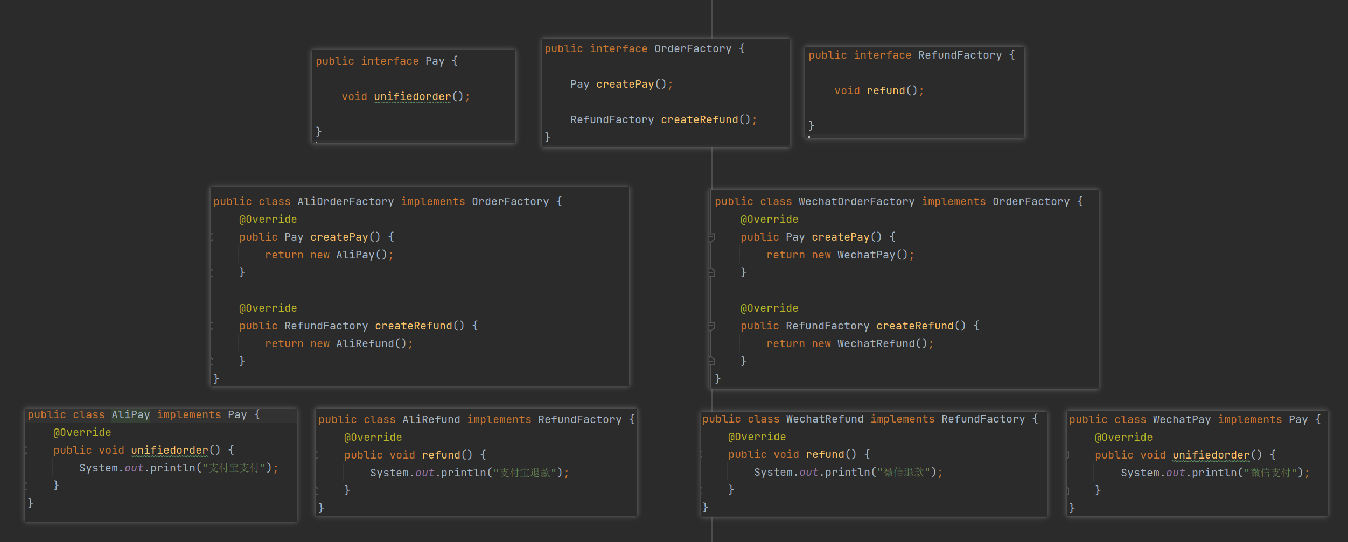Click @Override above createRefund in WechatOrderFactory
The height and width of the screenshot is (542, 1348).
tap(769, 308)
